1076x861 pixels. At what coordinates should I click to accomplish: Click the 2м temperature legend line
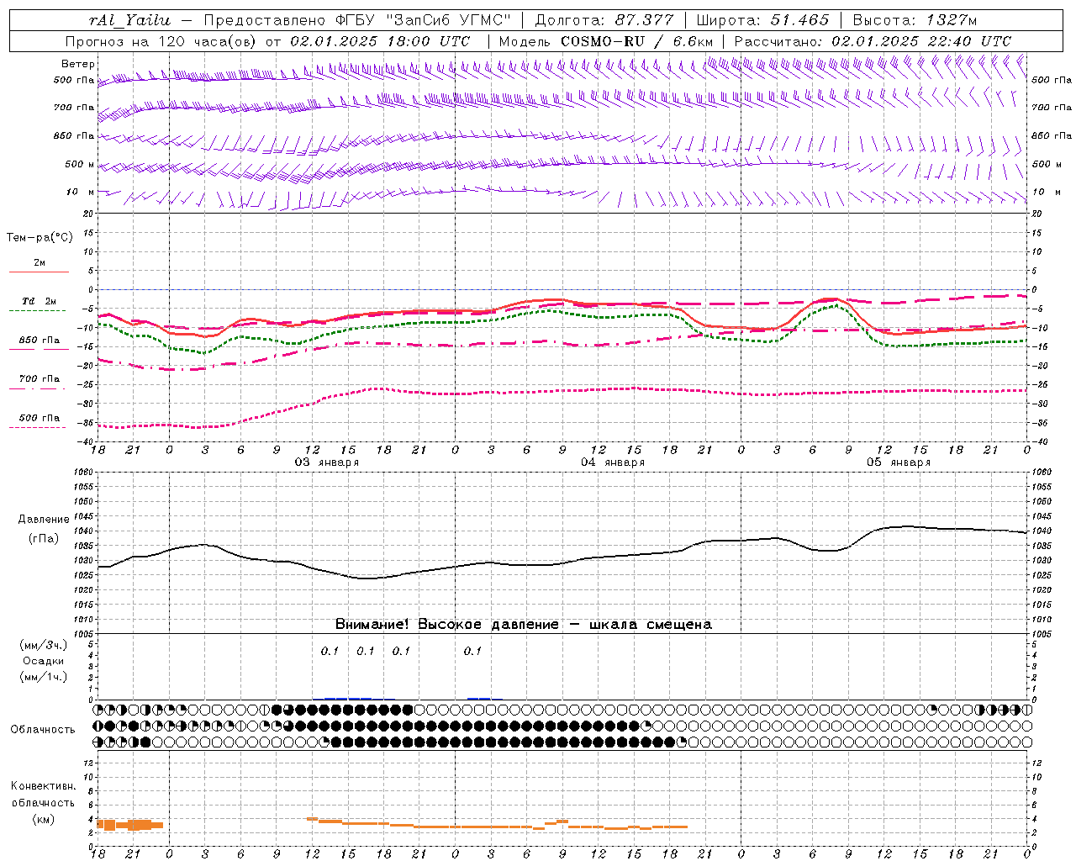pos(39,272)
